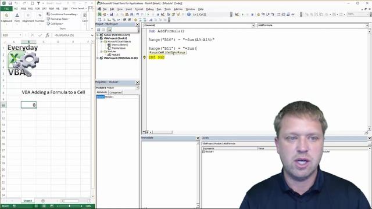The image size is (372, 209).
Task: Click the Reset stop icon in VBA toolbar
Action: coord(158,15)
